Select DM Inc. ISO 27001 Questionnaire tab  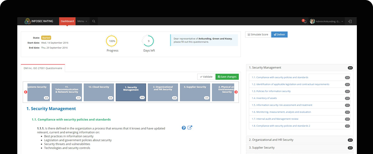[43, 68]
